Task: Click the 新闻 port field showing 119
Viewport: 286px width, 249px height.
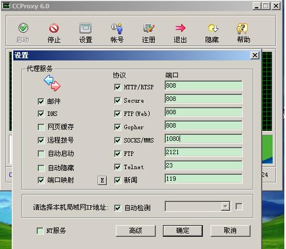Action: 203,179
